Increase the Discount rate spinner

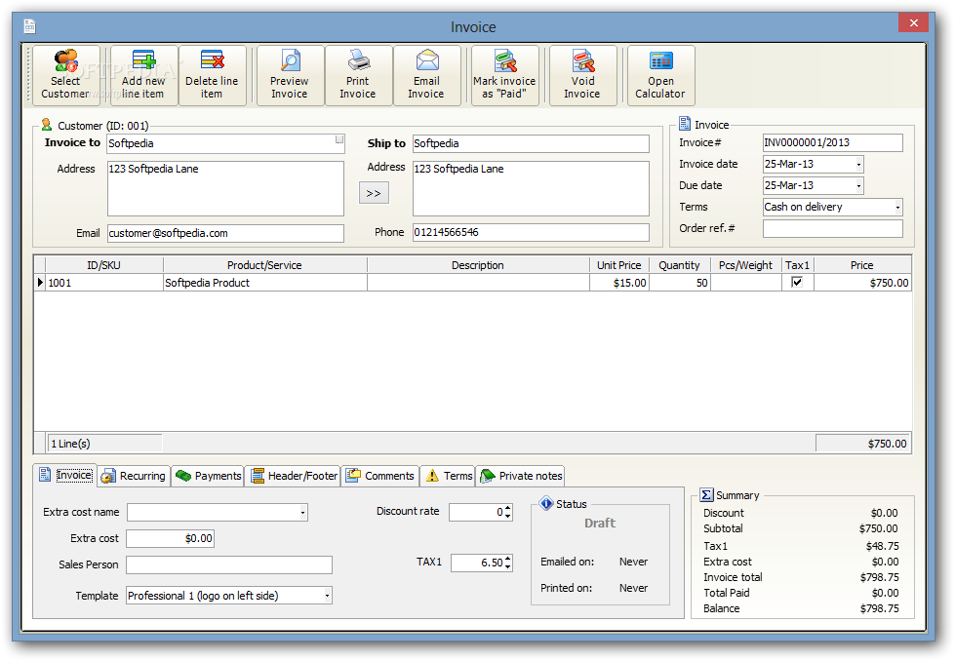[508, 508]
